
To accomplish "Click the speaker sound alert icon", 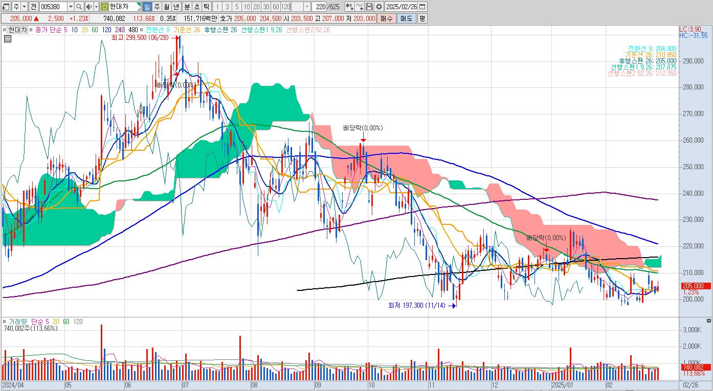I will pos(88,7).
